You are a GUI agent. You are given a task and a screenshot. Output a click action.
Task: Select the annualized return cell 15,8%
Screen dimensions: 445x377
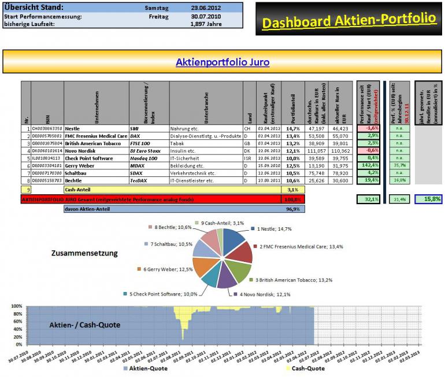pos(428,199)
